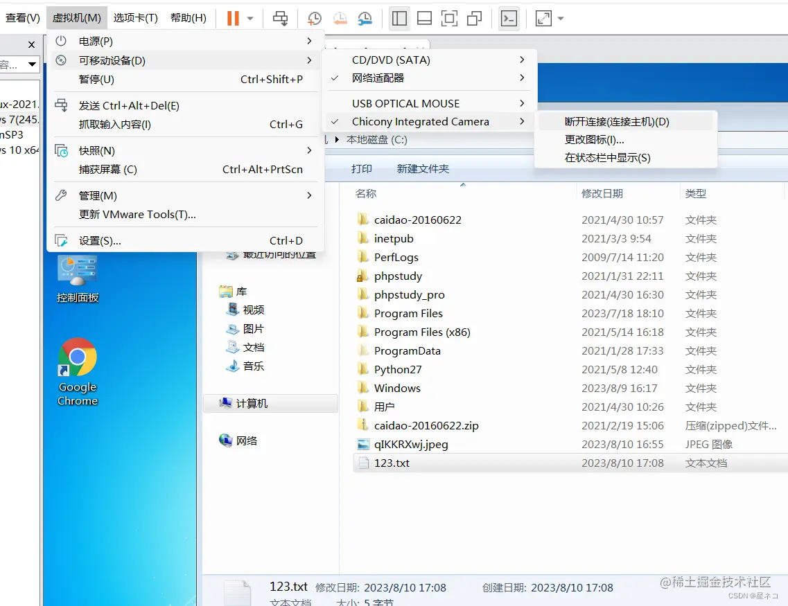
Task: Click 本地磁盘 (C:) in the address bar
Action: tap(377, 140)
